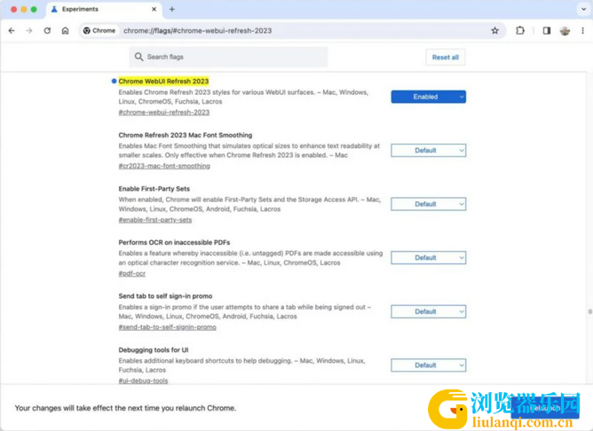Click the Enable First-Party Sets title

click(154, 189)
